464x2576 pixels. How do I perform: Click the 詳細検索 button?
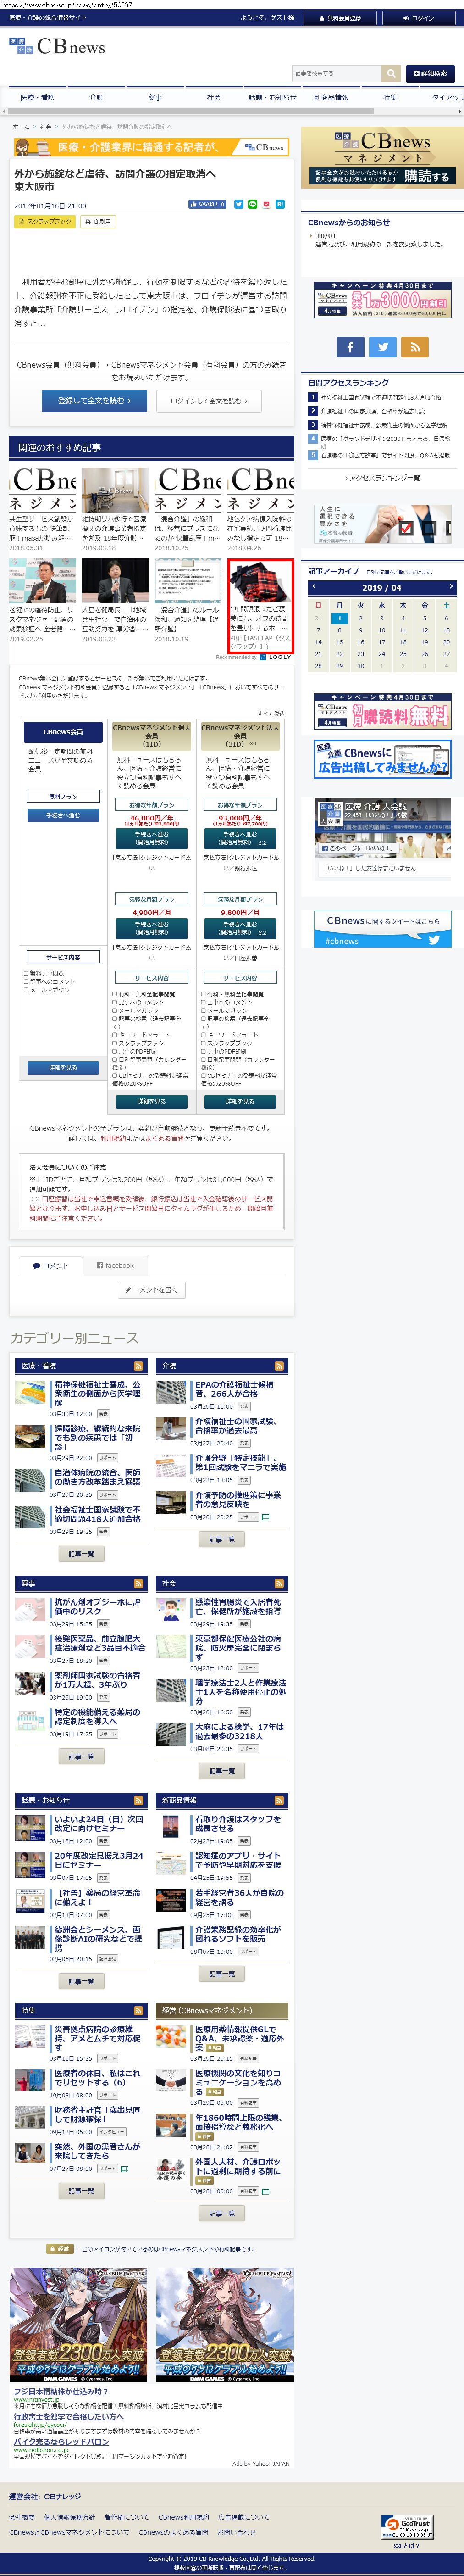click(x=430, y=73)
